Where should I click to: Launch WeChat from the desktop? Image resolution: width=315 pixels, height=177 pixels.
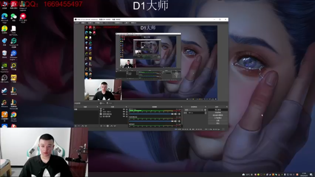click(14, 17)
